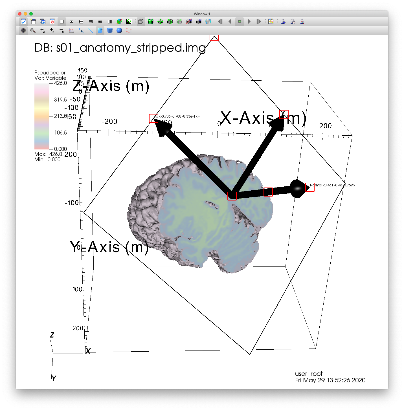Disable the active plane tool
The width and height of the screenshot is (404, 410).
pos(100,30)
